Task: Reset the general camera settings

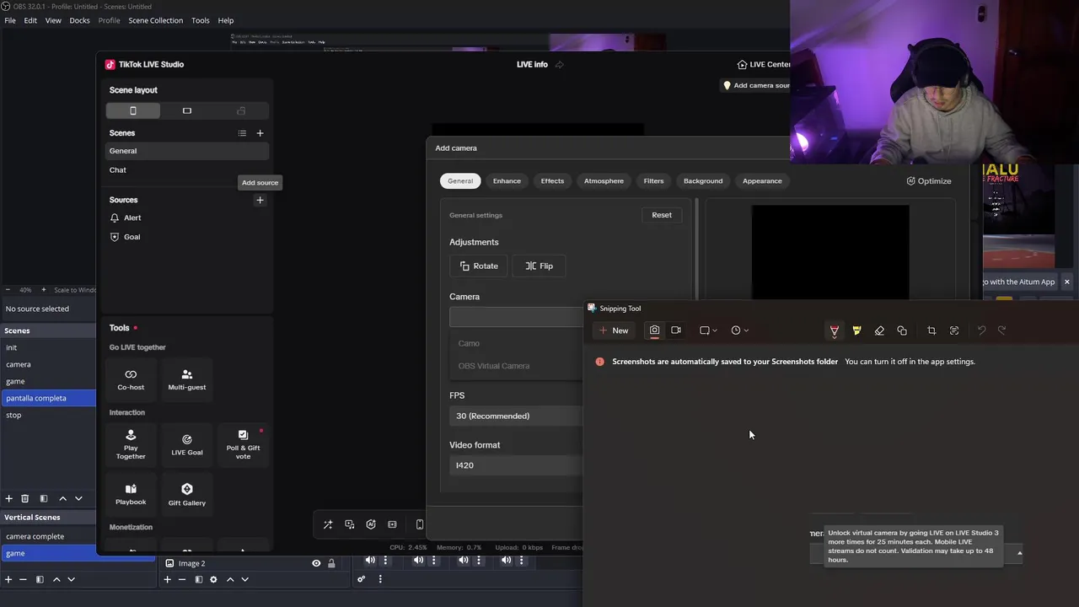Action: pyautogui.click(x=662, y=215)
